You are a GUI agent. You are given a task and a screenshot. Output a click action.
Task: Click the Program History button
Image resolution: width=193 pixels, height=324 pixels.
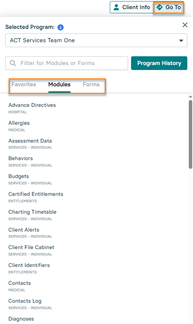[159, 63]
